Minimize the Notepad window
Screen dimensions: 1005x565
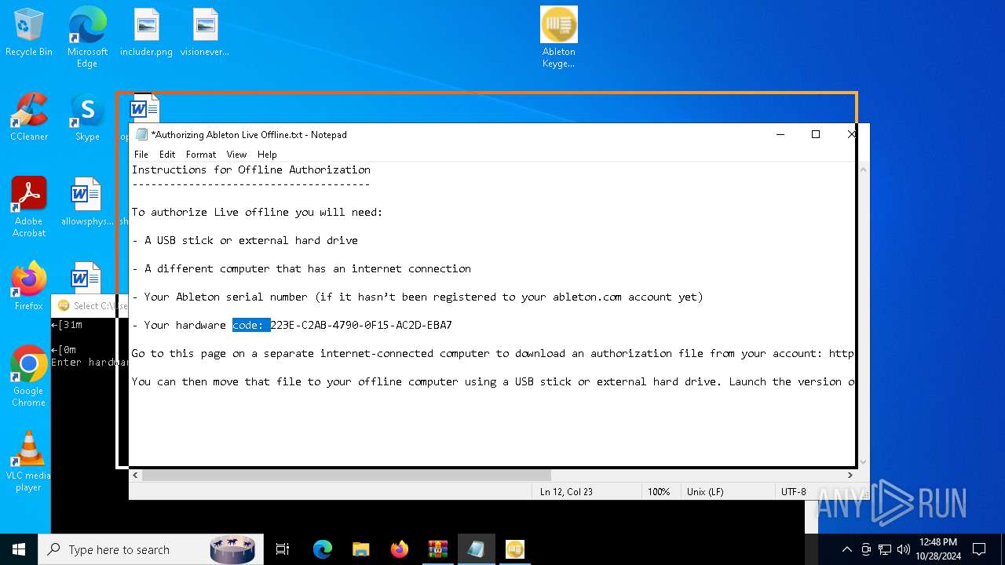point(780,134)
